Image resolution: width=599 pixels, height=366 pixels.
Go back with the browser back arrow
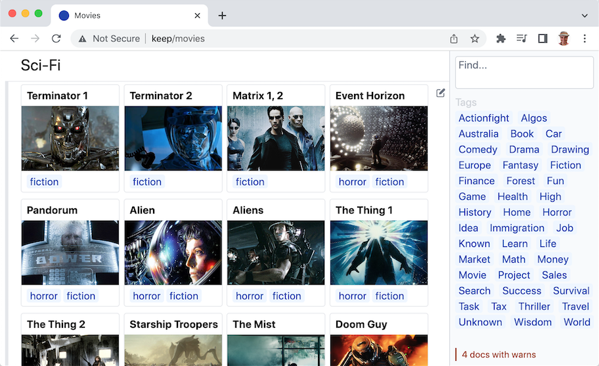14,39
